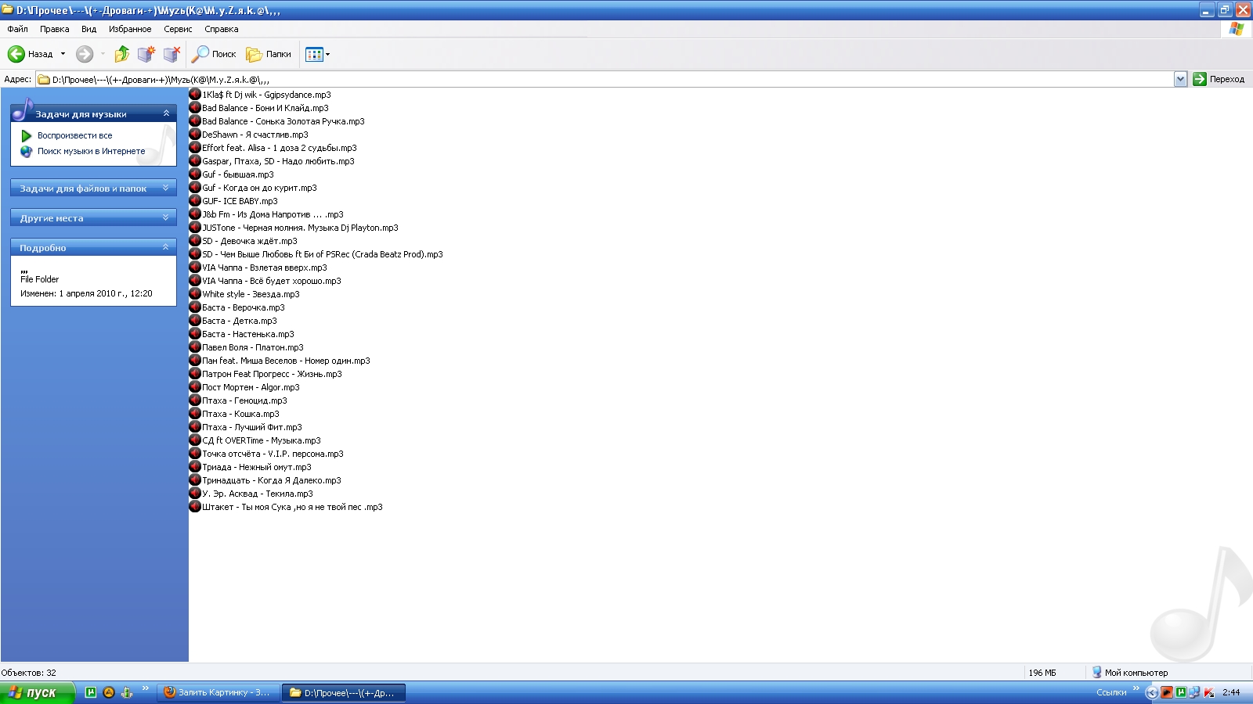Select Птаха - Геноцид.mp3 file
Image resolution: width=1253 pixels, height=704 pixels.
(239, 400)
